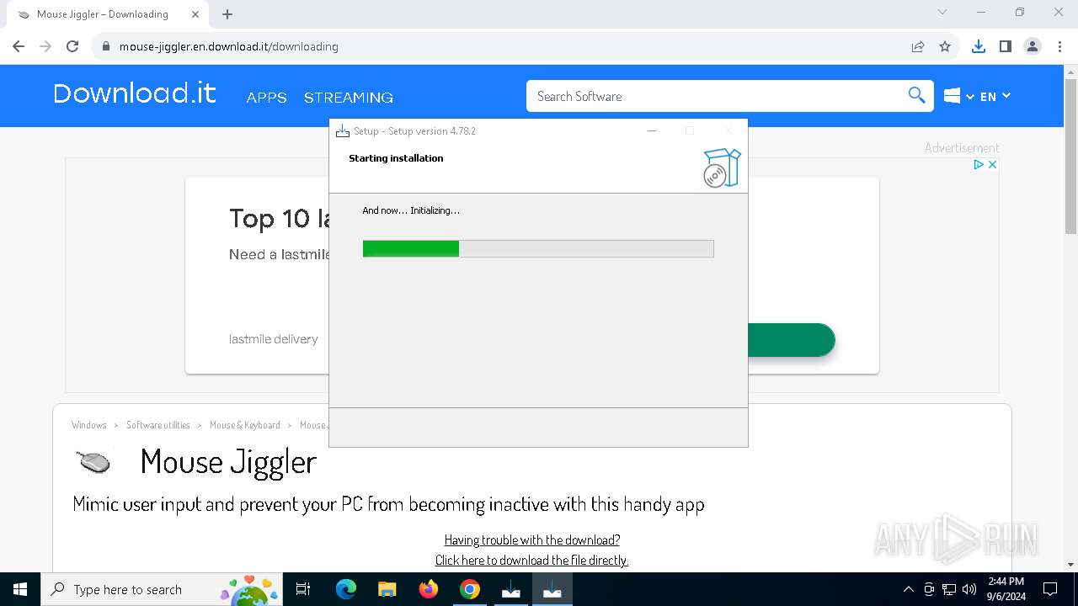Open the notification center icon
Viewport: 1078px width, 606px height.
click(x=1050, y=589)
